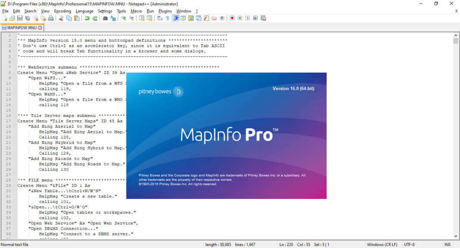
Task: Click the Stop Recording macro icon
Action: 240,18
